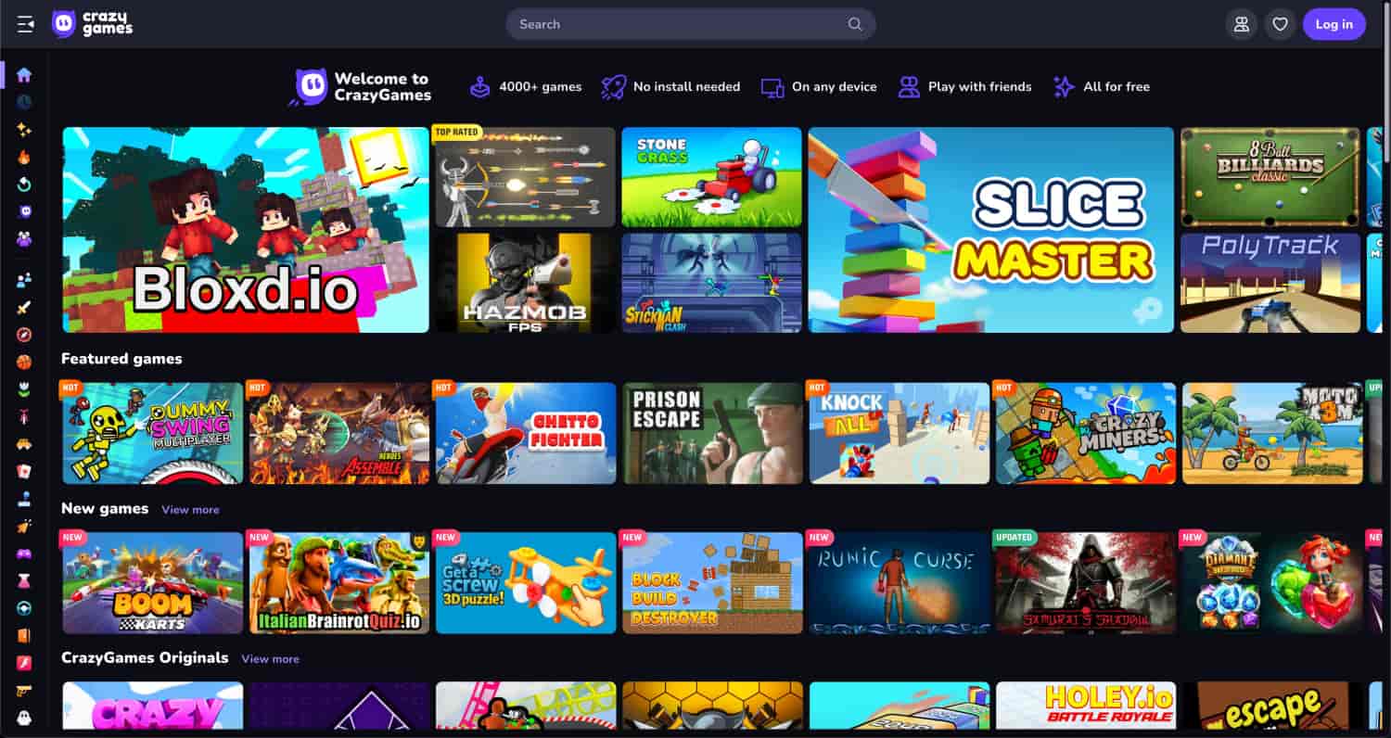
Task: Open the Originals purple mascot sidebar icon
Action: [24, 211]
